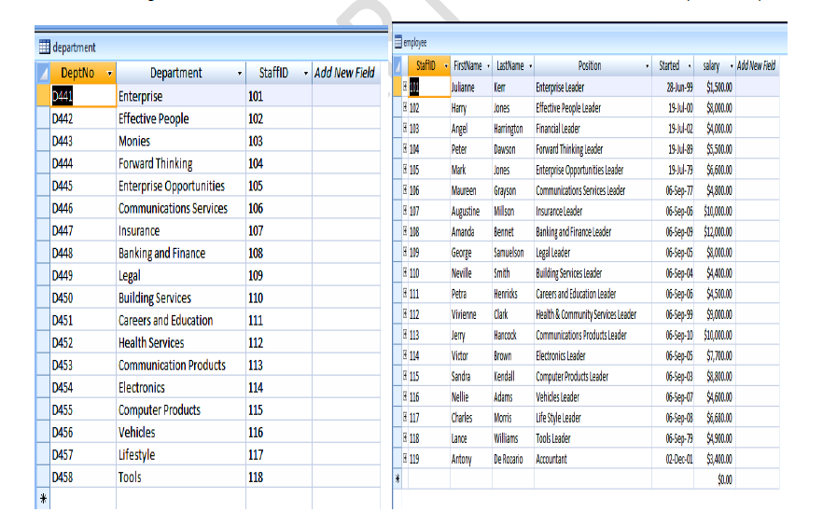
Task: Expand the subdatasheet for employee StaffID 102
Action: pos(404,108)
